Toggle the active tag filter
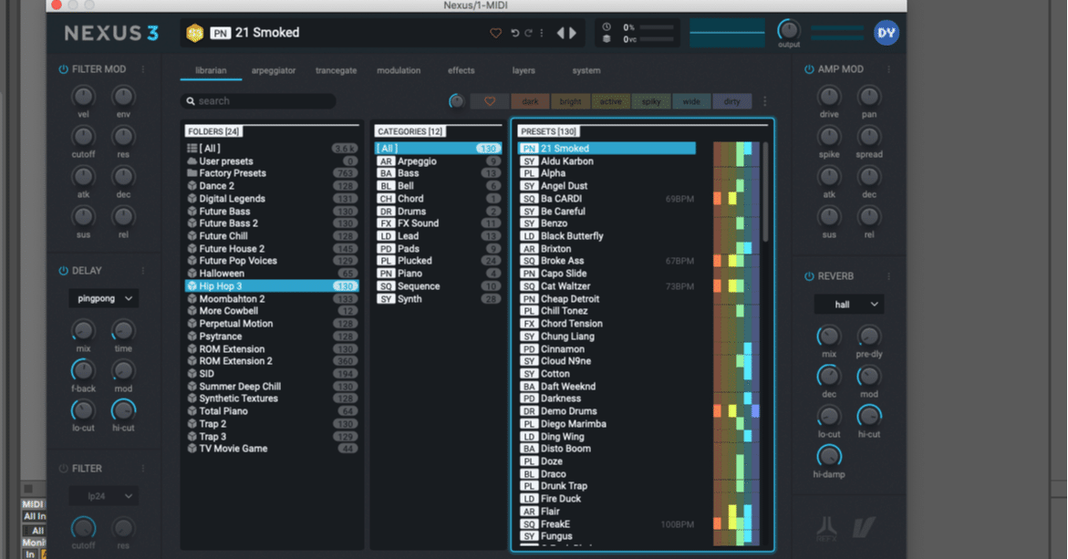Image resolution: width=1068 pixels, height=559 pixels. (x=611, y=101)
